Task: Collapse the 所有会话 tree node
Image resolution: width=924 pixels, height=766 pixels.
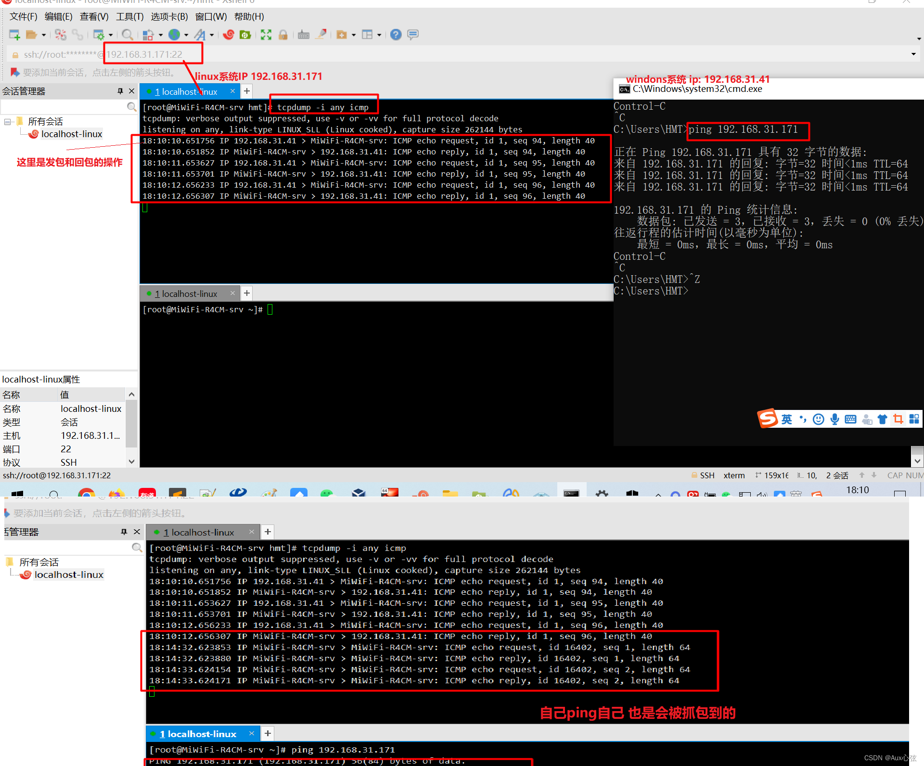Action: coord(7,121)
